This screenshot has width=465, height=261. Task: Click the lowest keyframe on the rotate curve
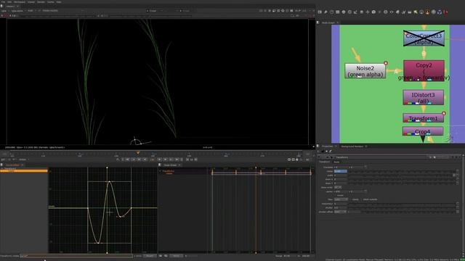click(98, 243)
